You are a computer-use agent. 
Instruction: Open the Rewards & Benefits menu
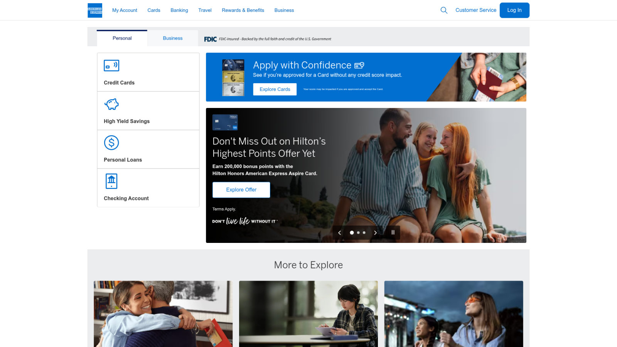[x=243, y=10]
